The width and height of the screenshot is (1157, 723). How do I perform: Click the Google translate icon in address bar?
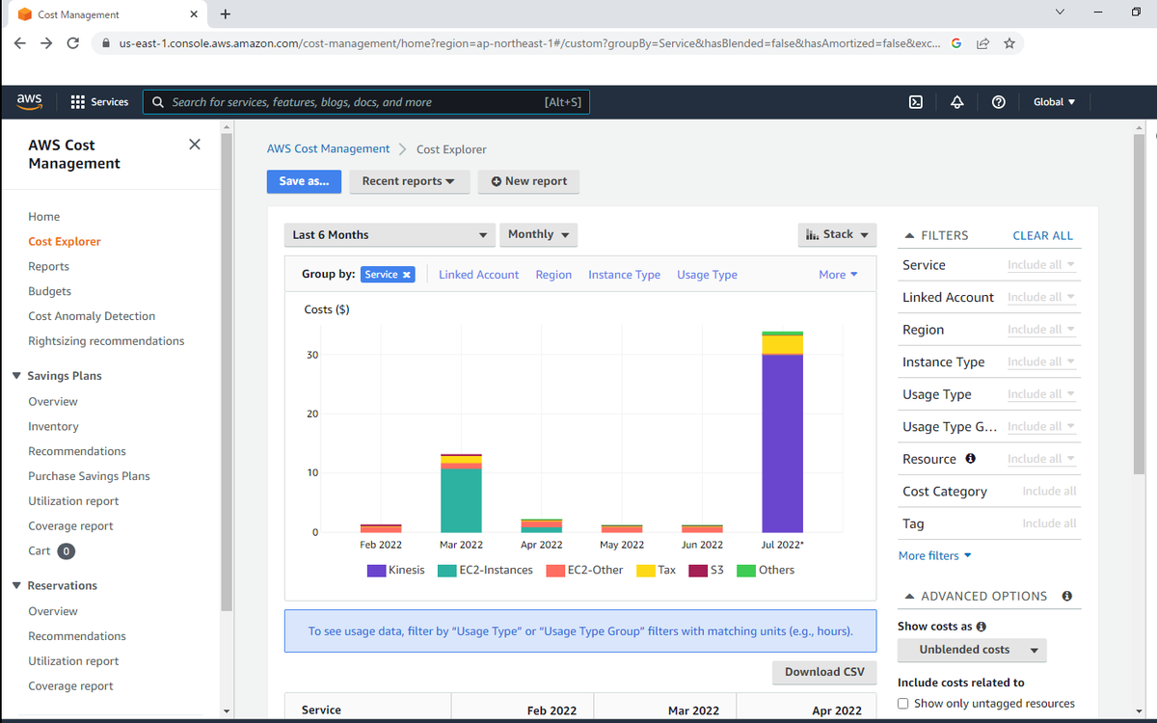(x=955, y=43)
